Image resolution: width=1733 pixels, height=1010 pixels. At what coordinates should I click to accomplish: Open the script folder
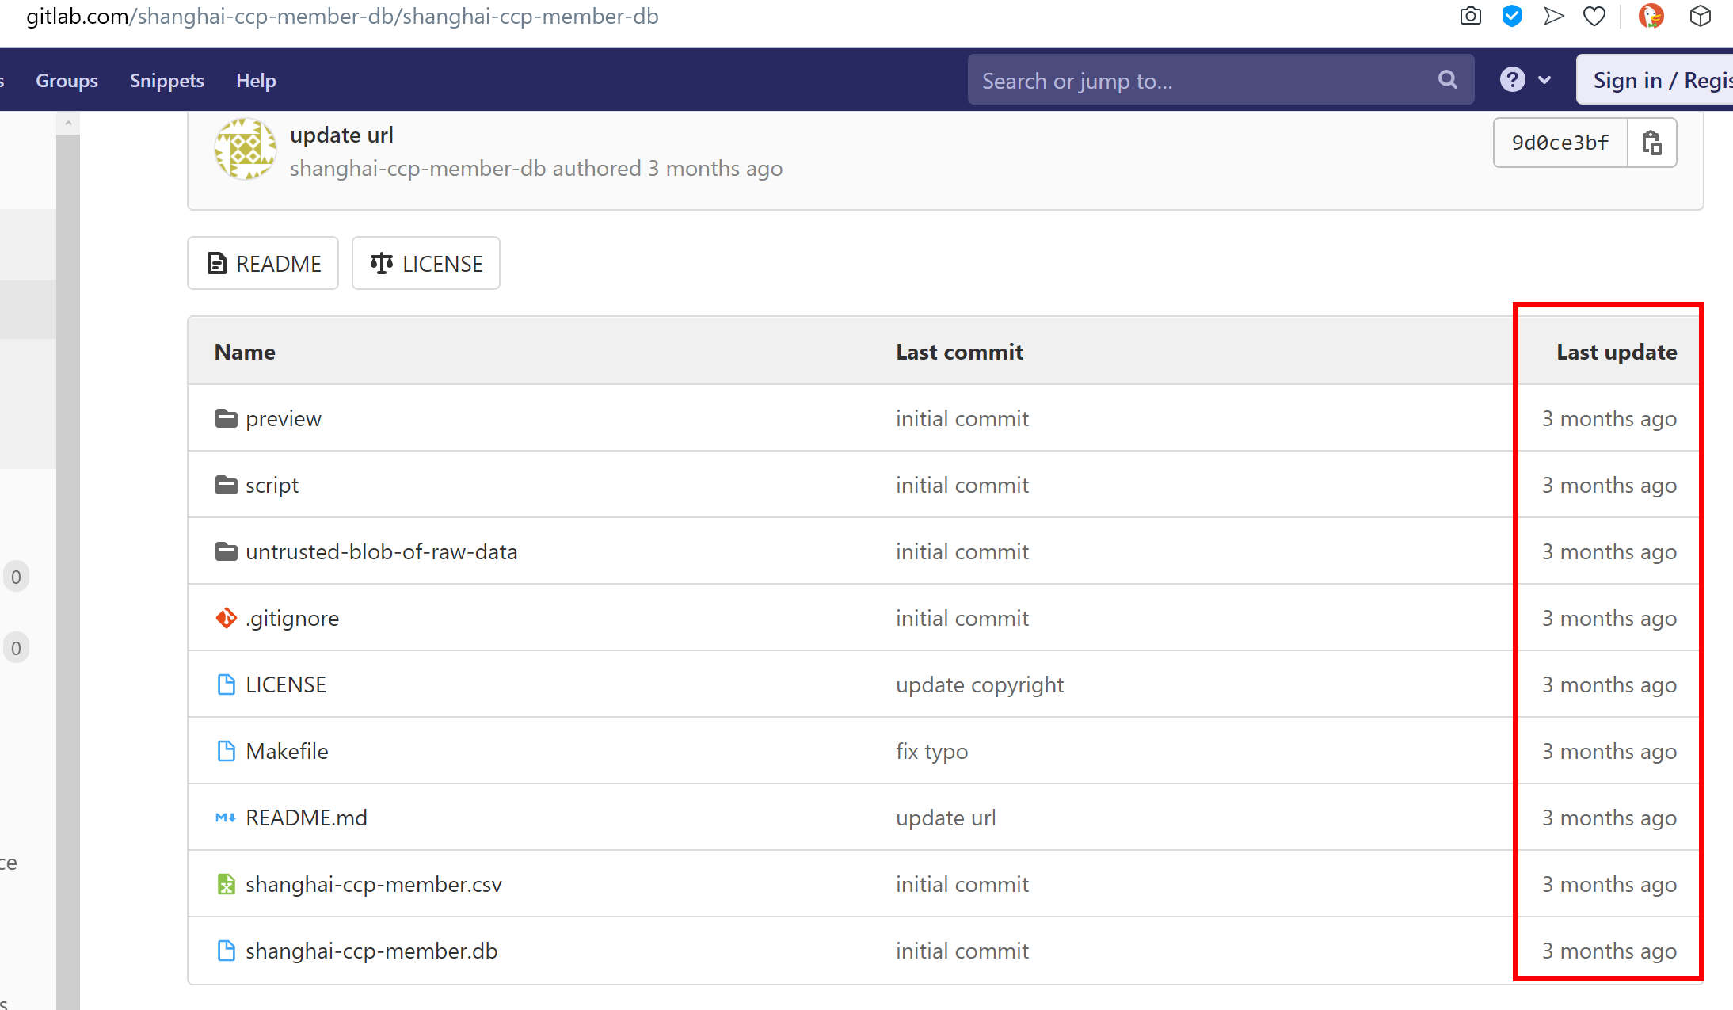pyautogui.click(x=272, y=485)
